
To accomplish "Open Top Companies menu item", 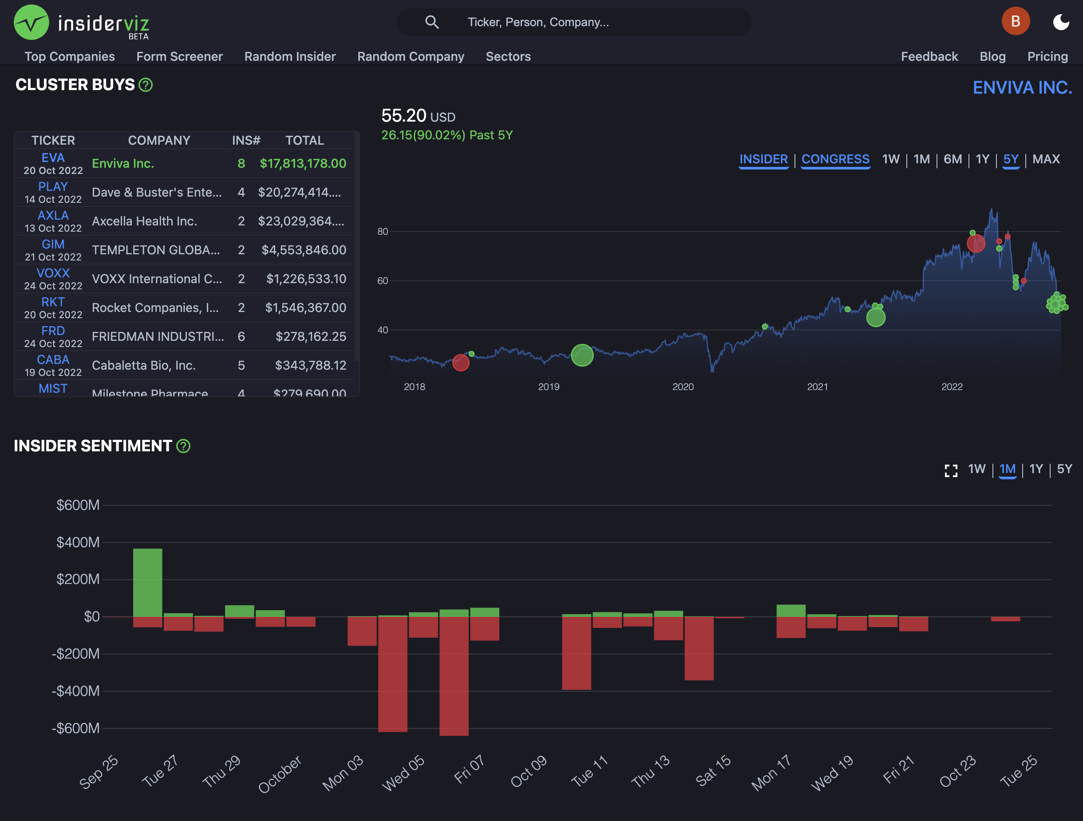I will coord(70,56).
